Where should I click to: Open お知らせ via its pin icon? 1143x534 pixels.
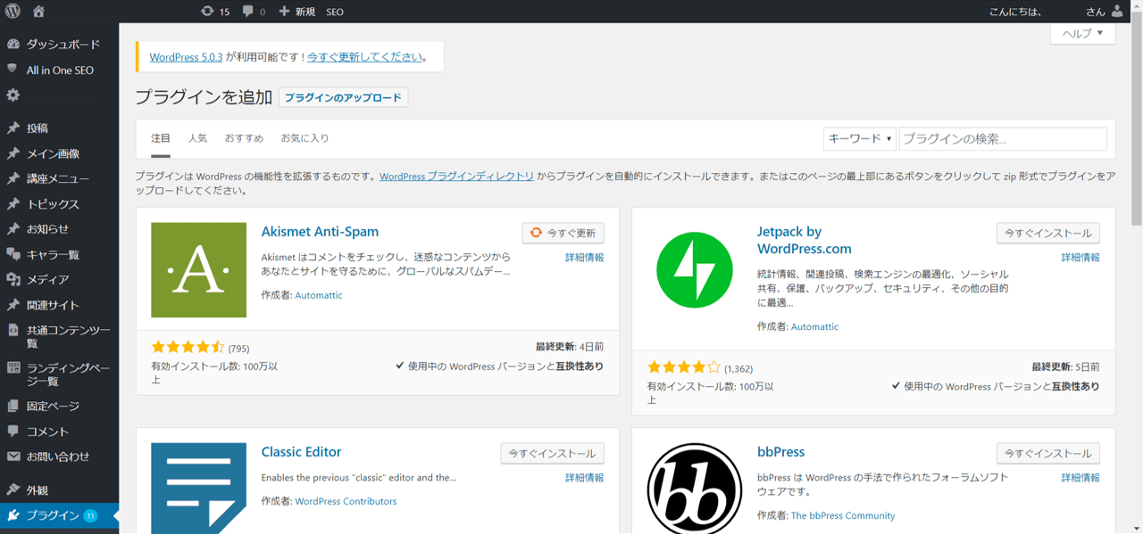click(x=13, y=229)
